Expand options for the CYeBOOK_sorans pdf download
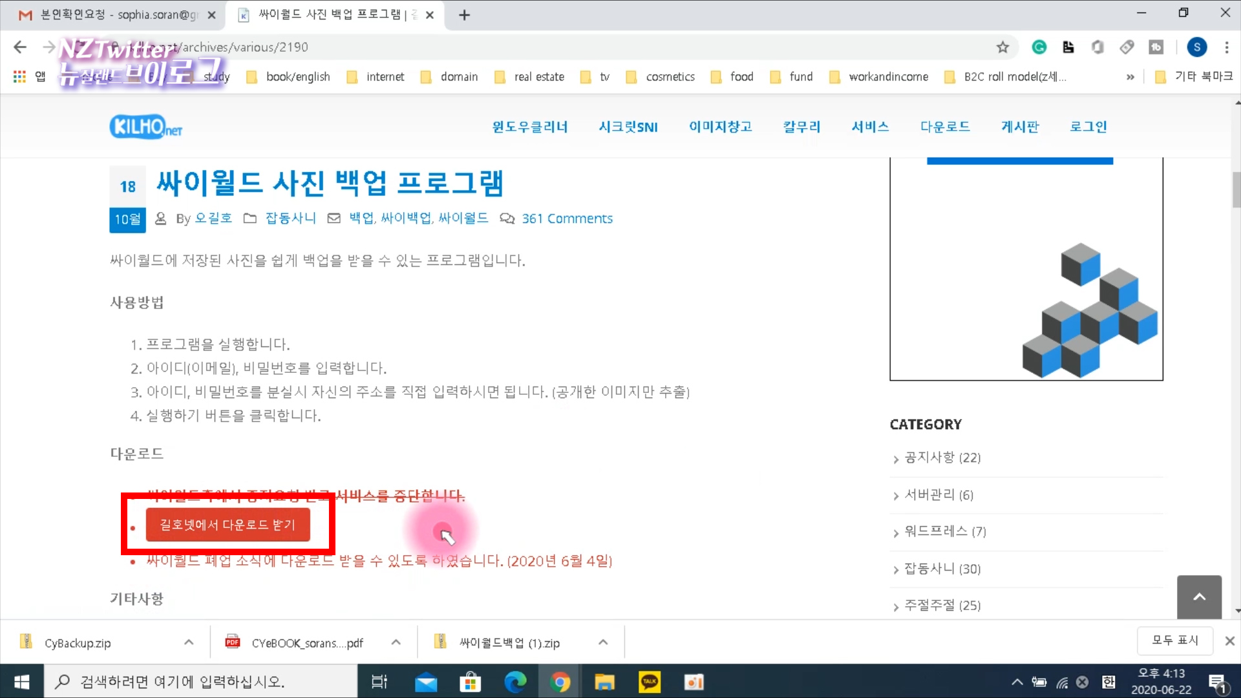Screen dimensions: 1241x698 [396, 642]
